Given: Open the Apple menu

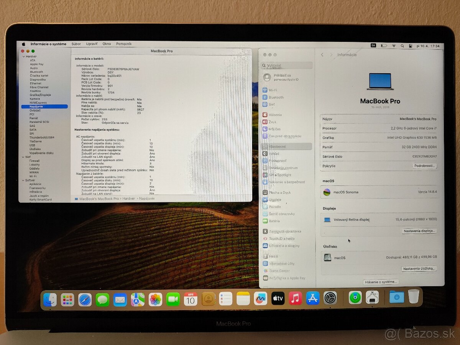Looking at the screenshot, I should [23, 44].
